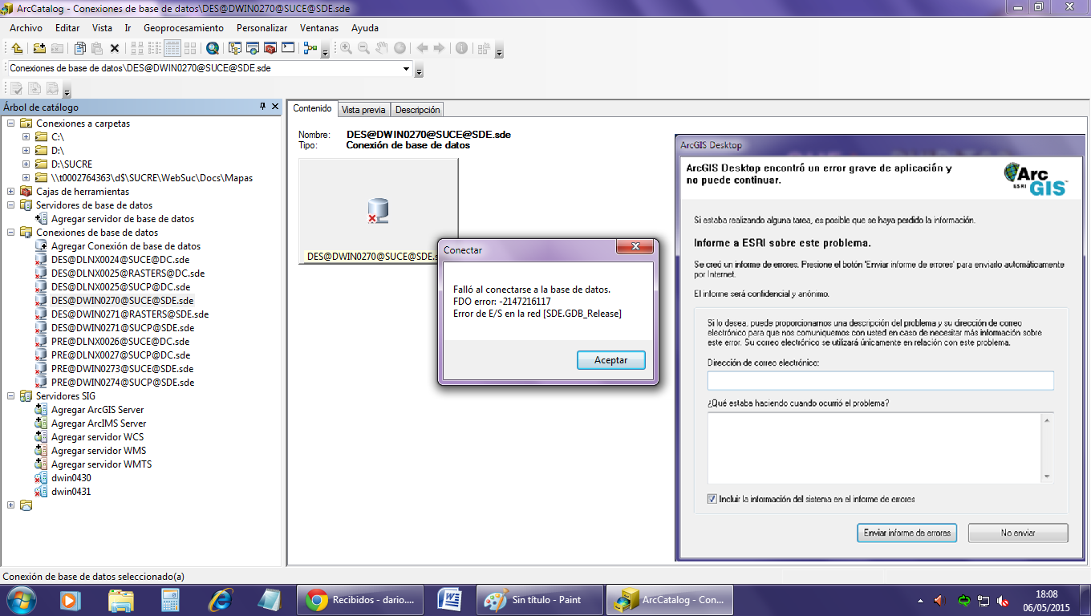
Task: Expand the C:\ folder node
Action: point(26,137)
